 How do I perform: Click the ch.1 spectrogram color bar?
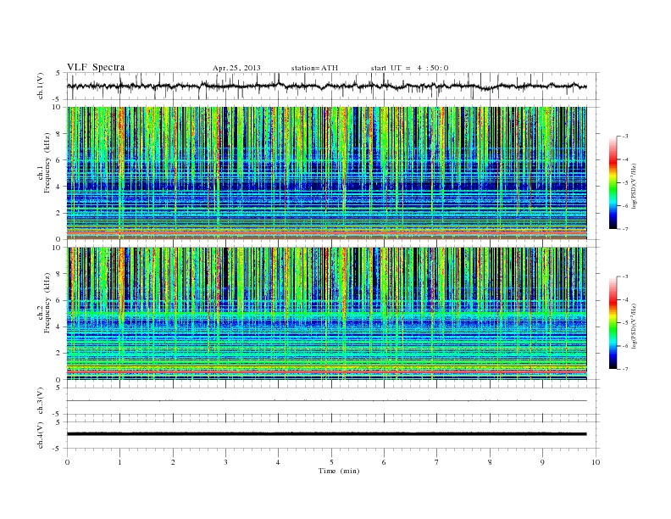(x=613, y=182)
